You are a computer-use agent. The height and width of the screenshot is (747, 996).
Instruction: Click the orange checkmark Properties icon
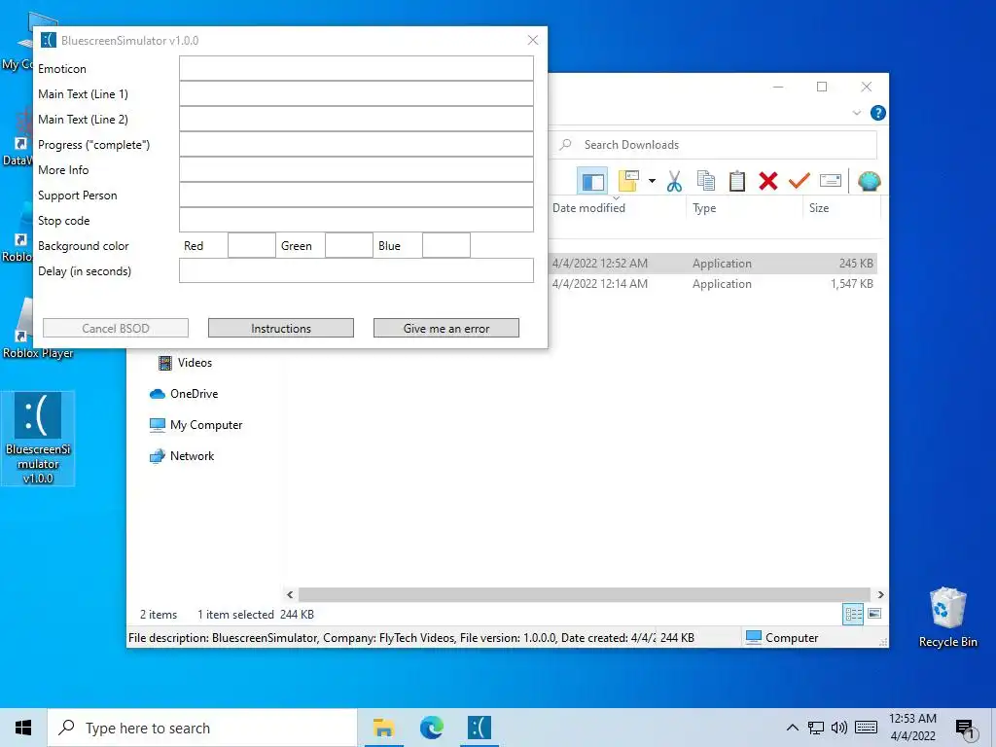(800, 182)
